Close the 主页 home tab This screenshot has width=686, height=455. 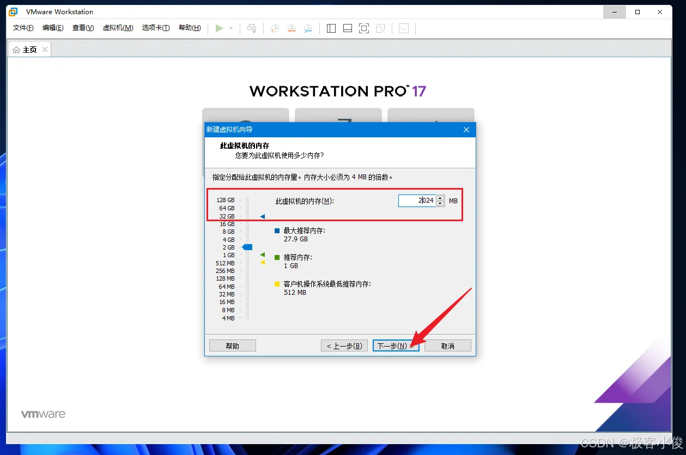45,49
